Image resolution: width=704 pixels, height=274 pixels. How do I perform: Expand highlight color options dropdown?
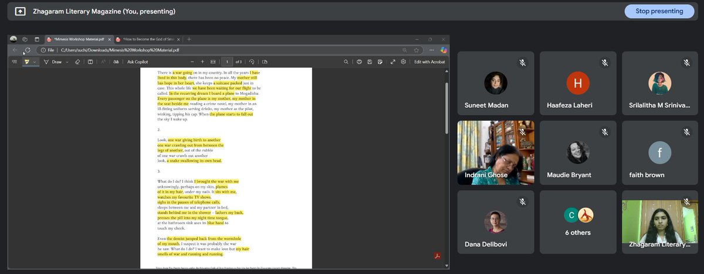pyautogui.click(x=35, y=61)
